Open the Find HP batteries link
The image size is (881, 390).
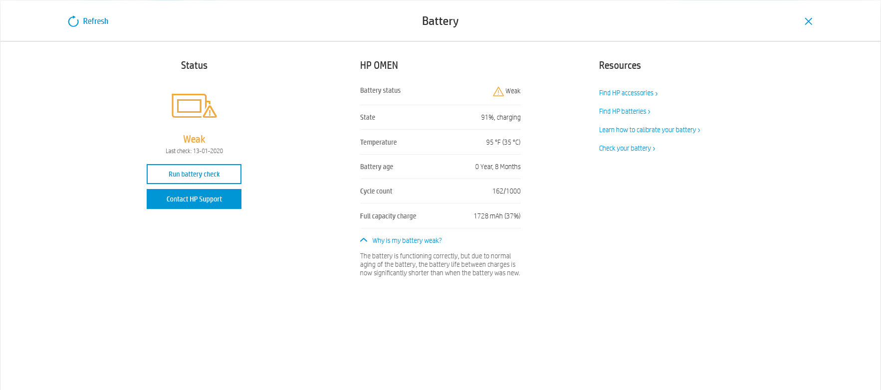[622, 111]
